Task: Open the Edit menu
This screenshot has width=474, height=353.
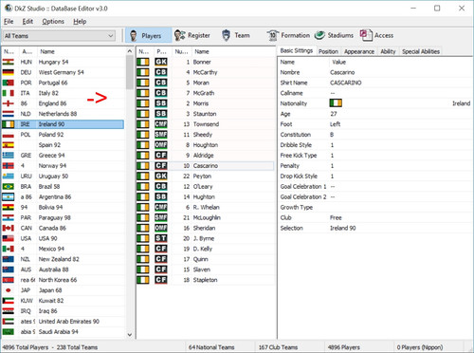Action: (27, 22)
